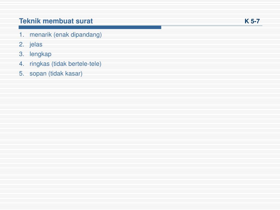This screenshot has width=280, height=210.
Task: Click the word "menarik" in item one
Action: click(x=40, y=35)
